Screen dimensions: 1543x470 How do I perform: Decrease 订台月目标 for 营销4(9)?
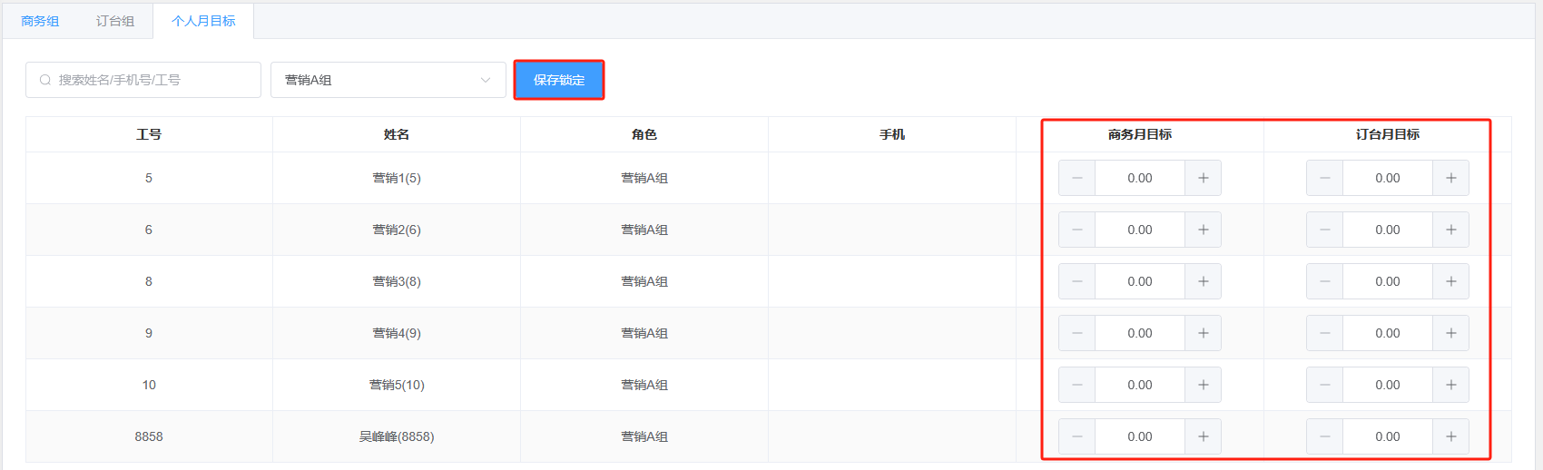click(1325, 333)
